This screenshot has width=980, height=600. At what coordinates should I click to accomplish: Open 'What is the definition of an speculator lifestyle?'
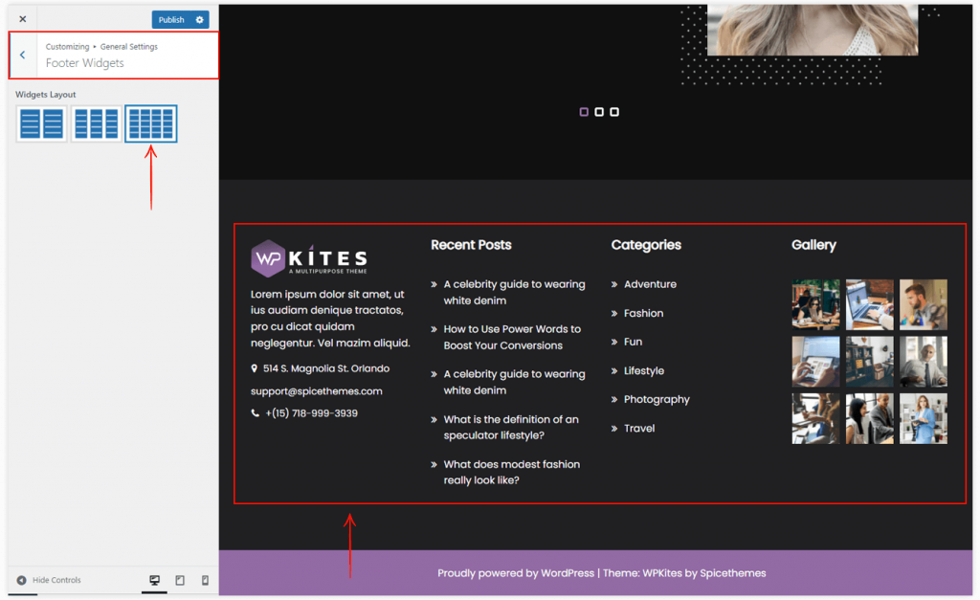click(511, 428)
